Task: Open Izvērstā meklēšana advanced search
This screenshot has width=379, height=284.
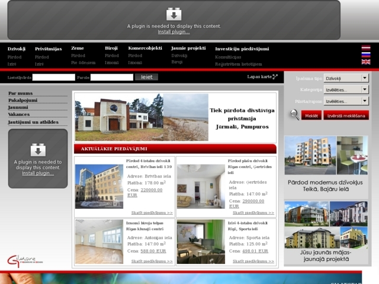Action: point(346,115)
